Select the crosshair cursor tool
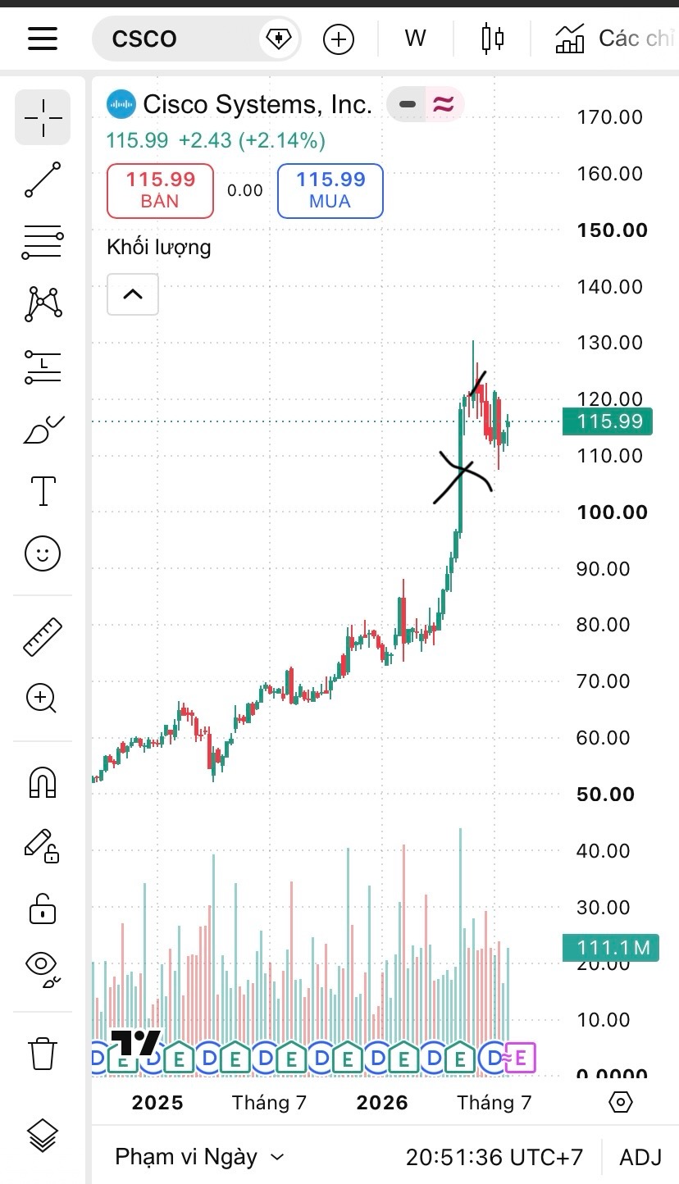The width and height of the screenshot is (679, 1184). click(43, 117)
